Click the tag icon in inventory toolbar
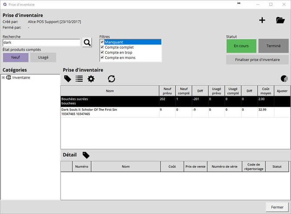 pos(67,79)
